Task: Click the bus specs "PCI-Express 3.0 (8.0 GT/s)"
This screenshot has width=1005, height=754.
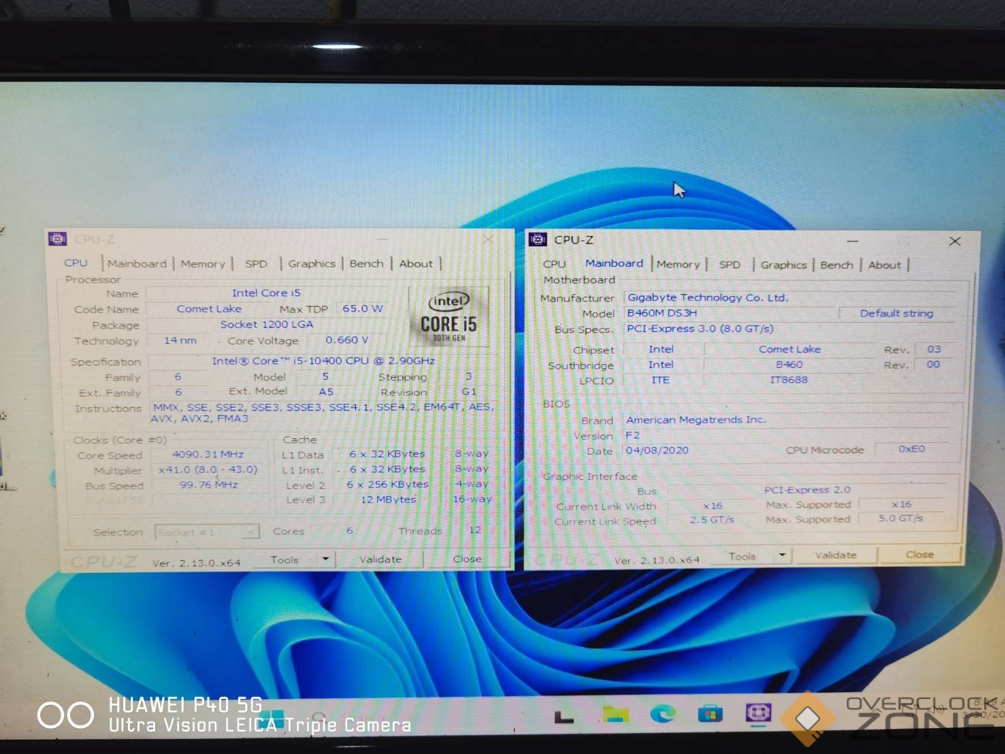Action: pos(700,329)
